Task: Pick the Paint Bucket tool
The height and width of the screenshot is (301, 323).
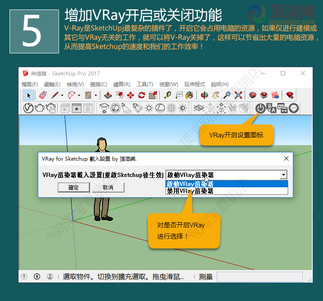Action: tap(189, 96)
